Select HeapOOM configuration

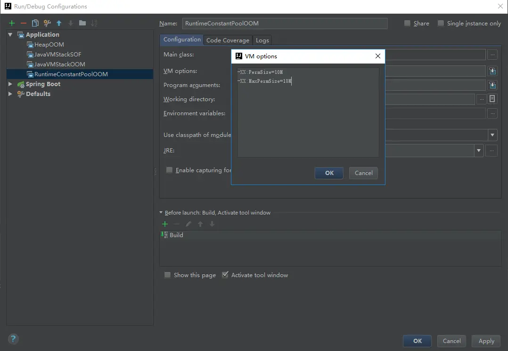pos(49,45)
